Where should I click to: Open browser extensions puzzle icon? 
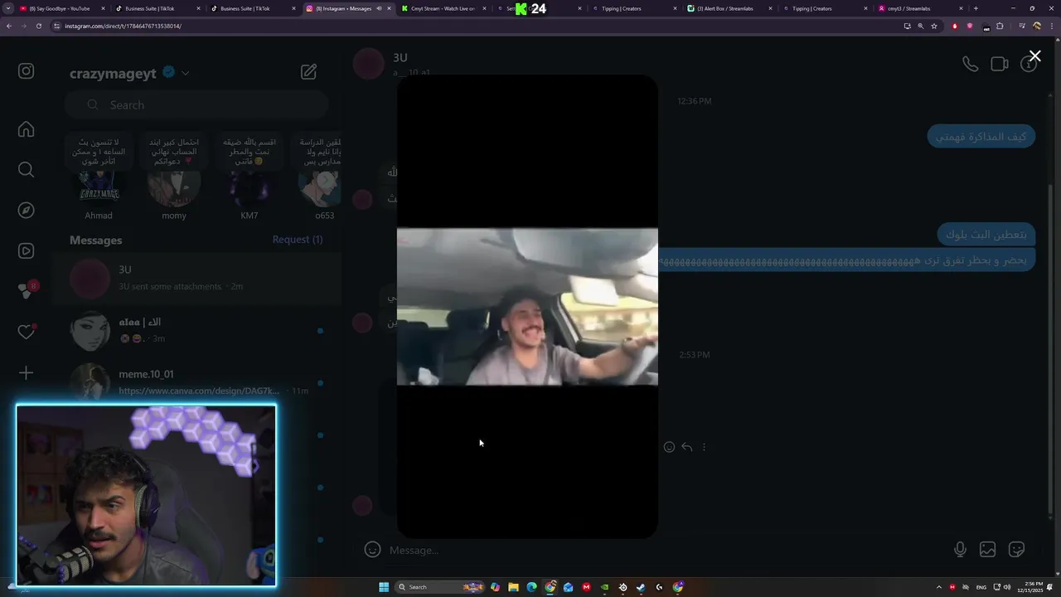[1000, 26]
